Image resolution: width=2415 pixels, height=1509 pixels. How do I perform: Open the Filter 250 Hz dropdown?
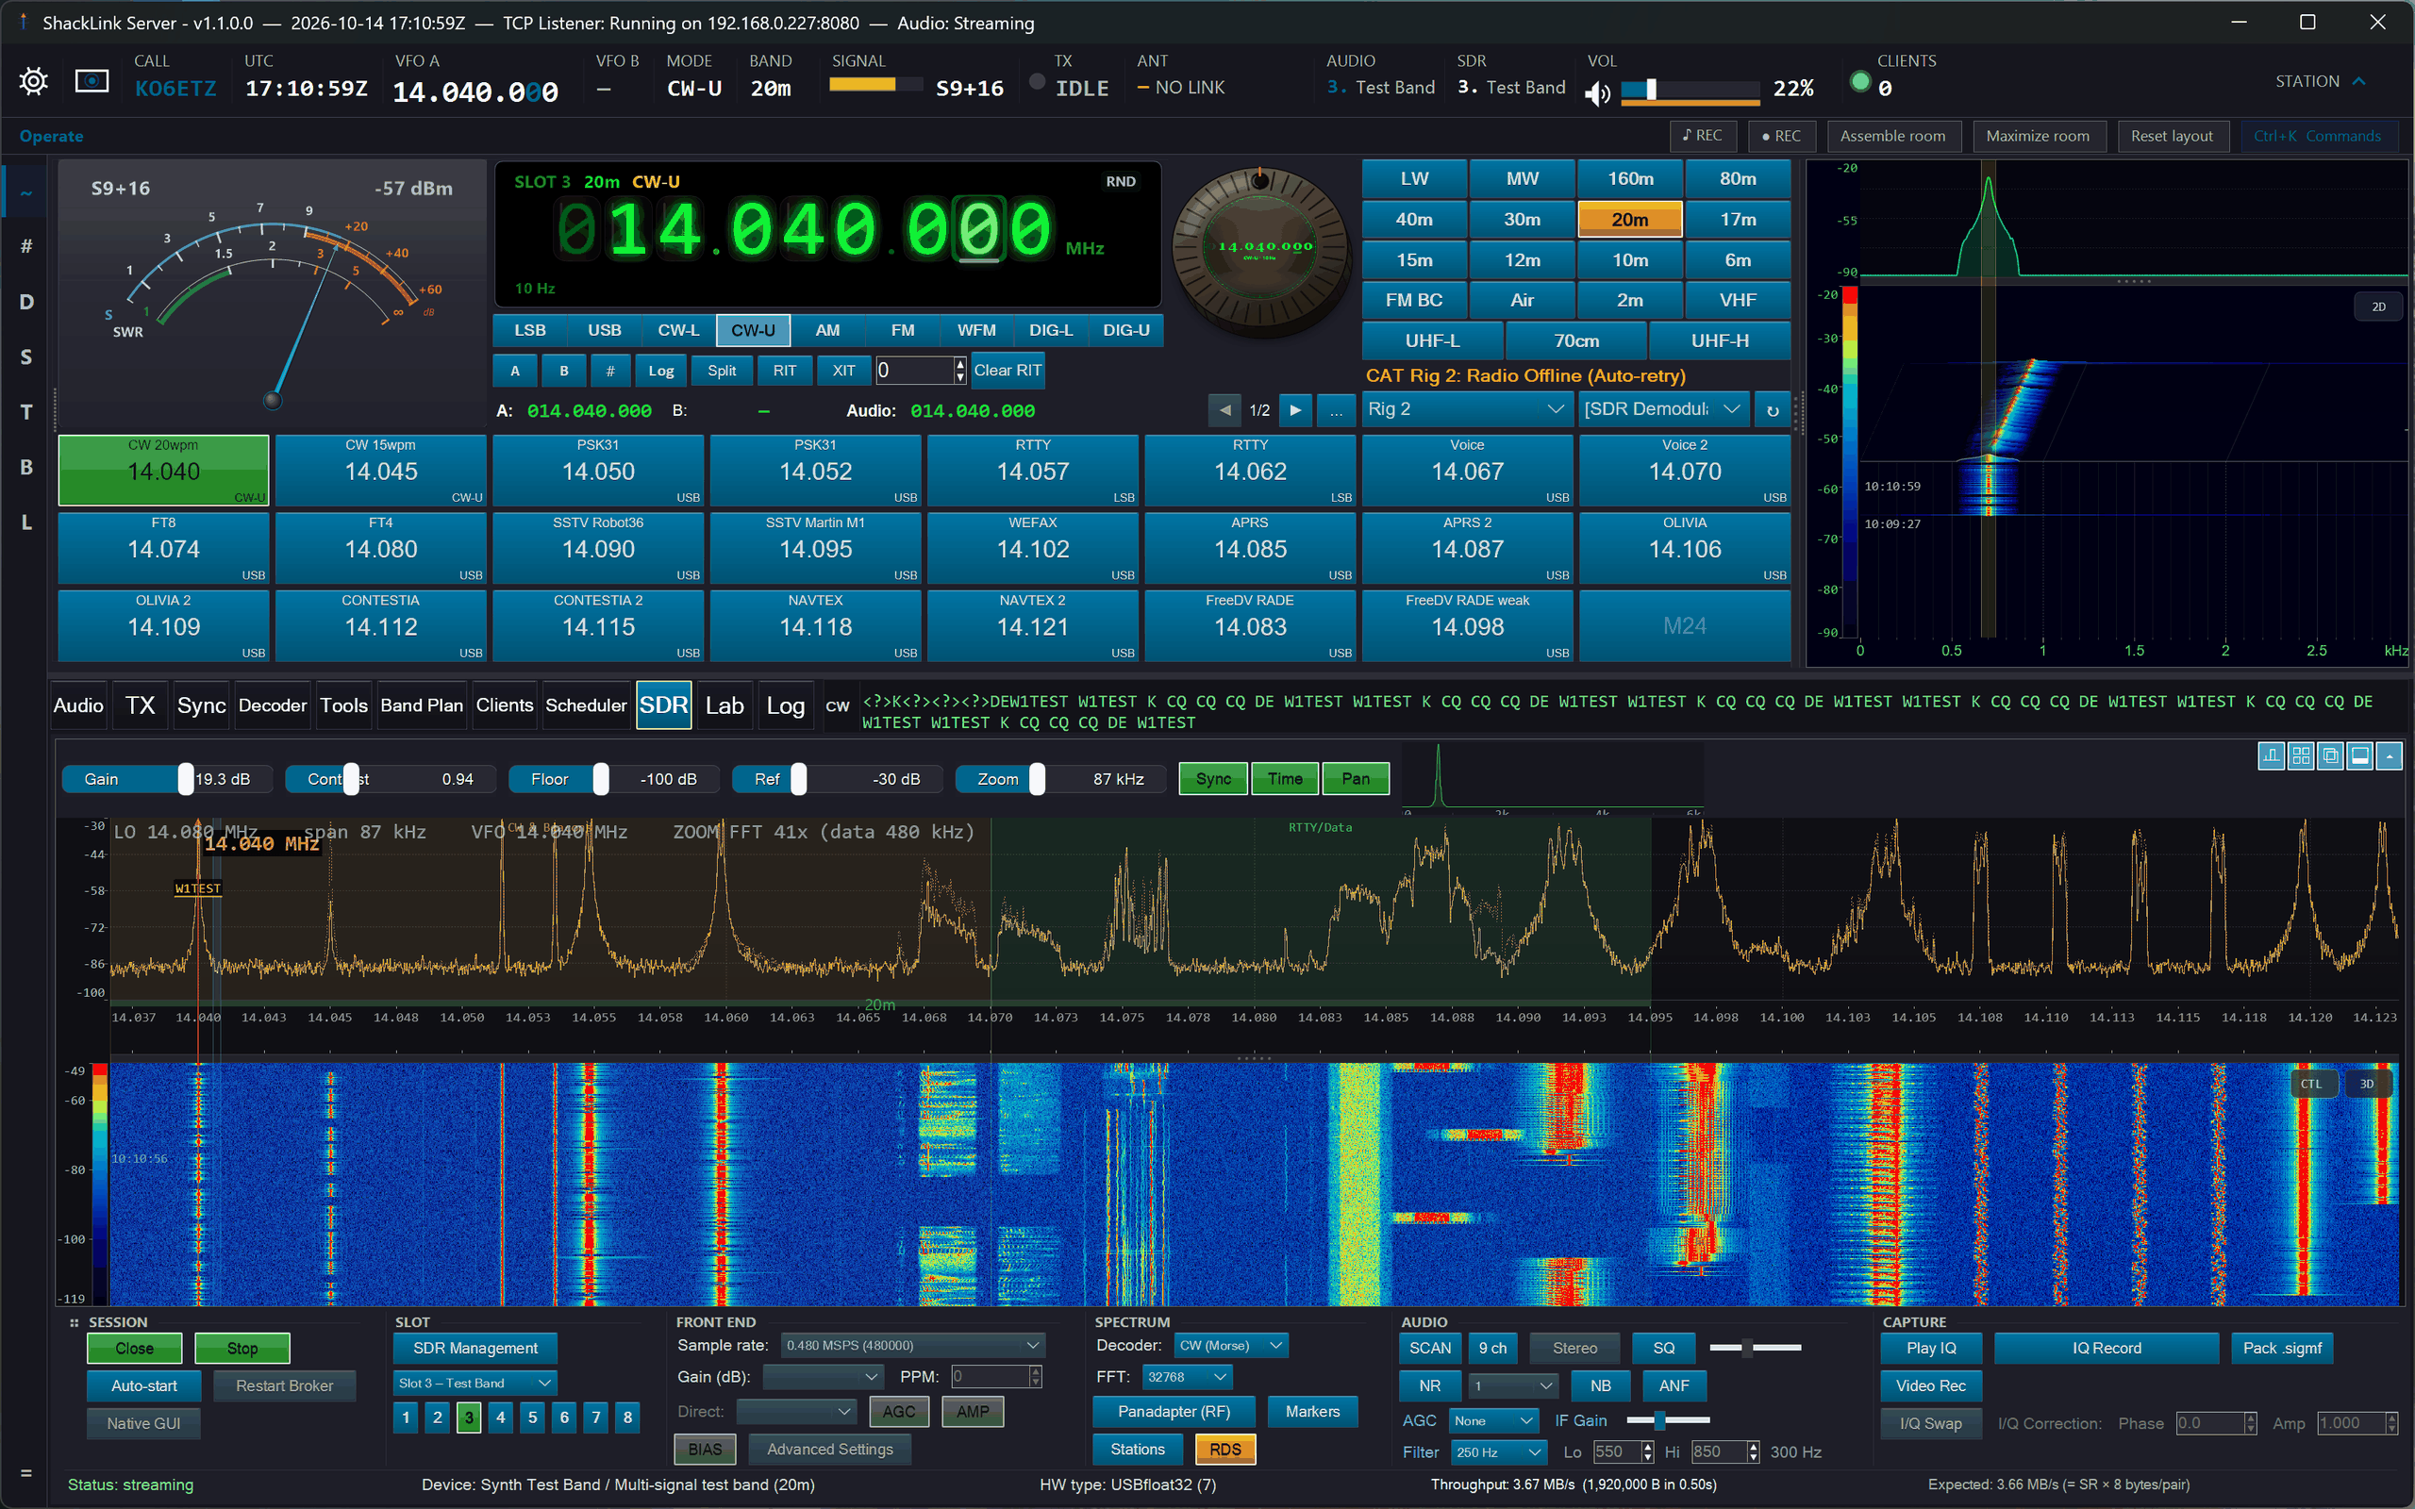pos(1499,1452)
